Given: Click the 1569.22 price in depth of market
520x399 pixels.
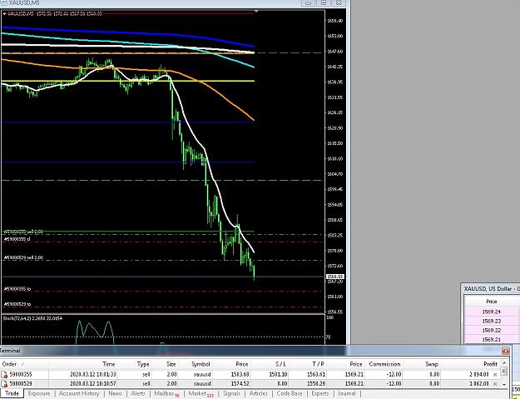Looking at the screenshot, I should [491, 331].
